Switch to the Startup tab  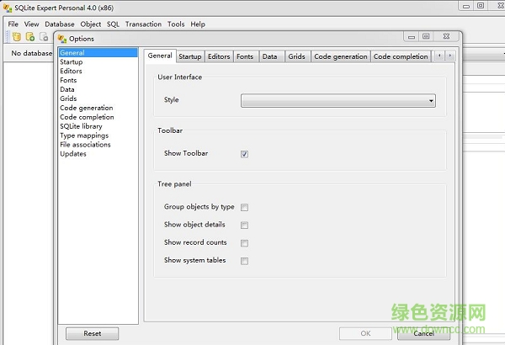tap(190, 56)
